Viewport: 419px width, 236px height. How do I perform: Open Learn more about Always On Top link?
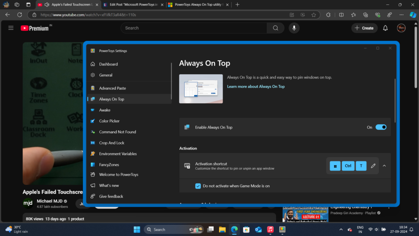[x=256, y=86]
